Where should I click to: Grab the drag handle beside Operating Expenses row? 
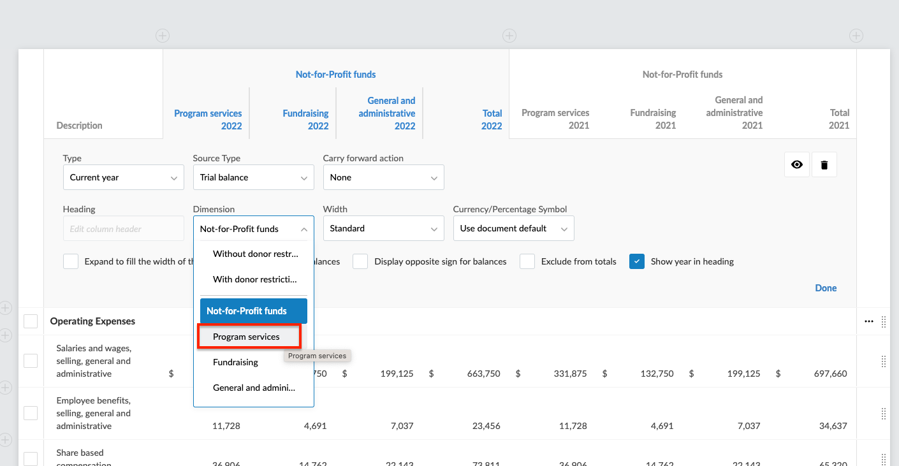[884, 321]
